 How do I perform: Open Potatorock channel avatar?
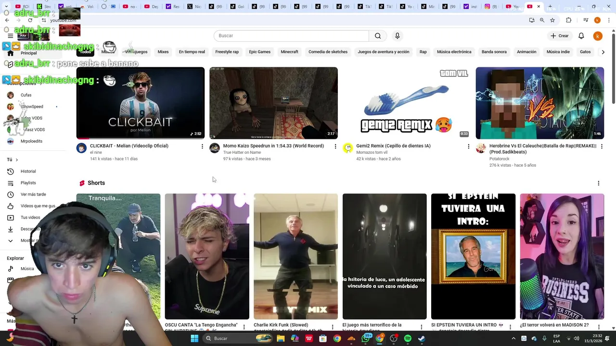click(481, 148)
